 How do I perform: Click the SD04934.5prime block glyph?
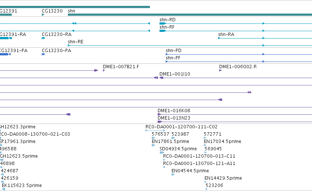(x=162, y=153)
